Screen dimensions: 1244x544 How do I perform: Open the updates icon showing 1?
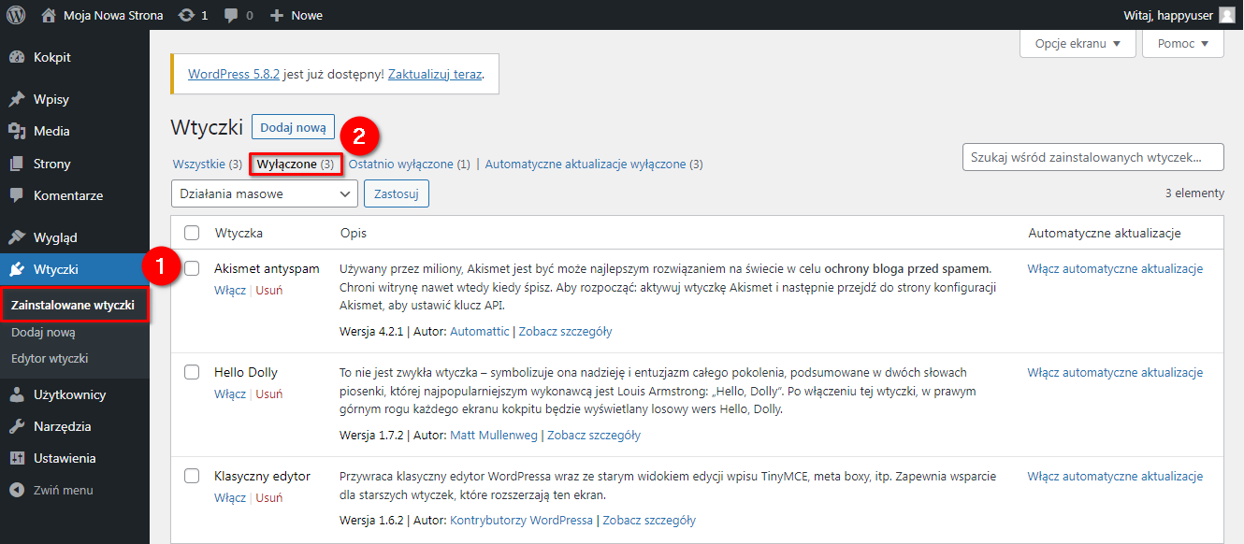(186, 15)
